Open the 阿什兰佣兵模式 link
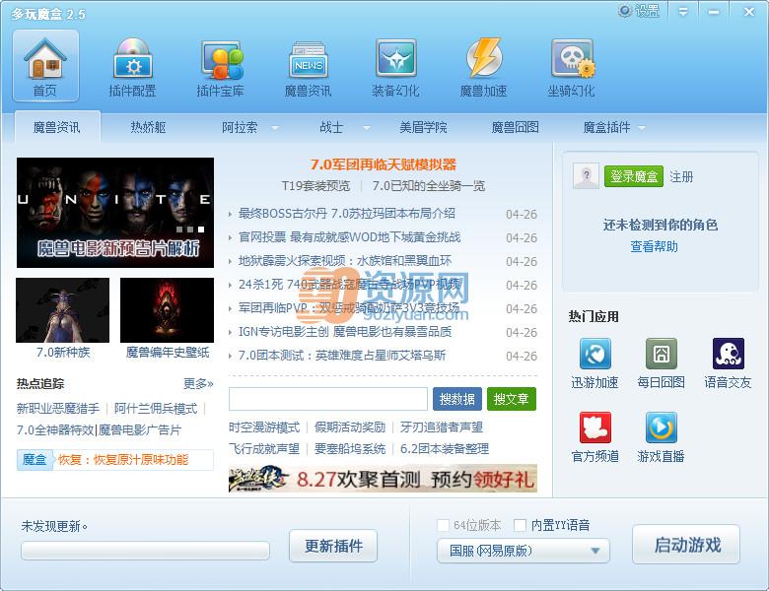Image resolution: width=769 pixels, height=591 pixels. pos(156,409)
